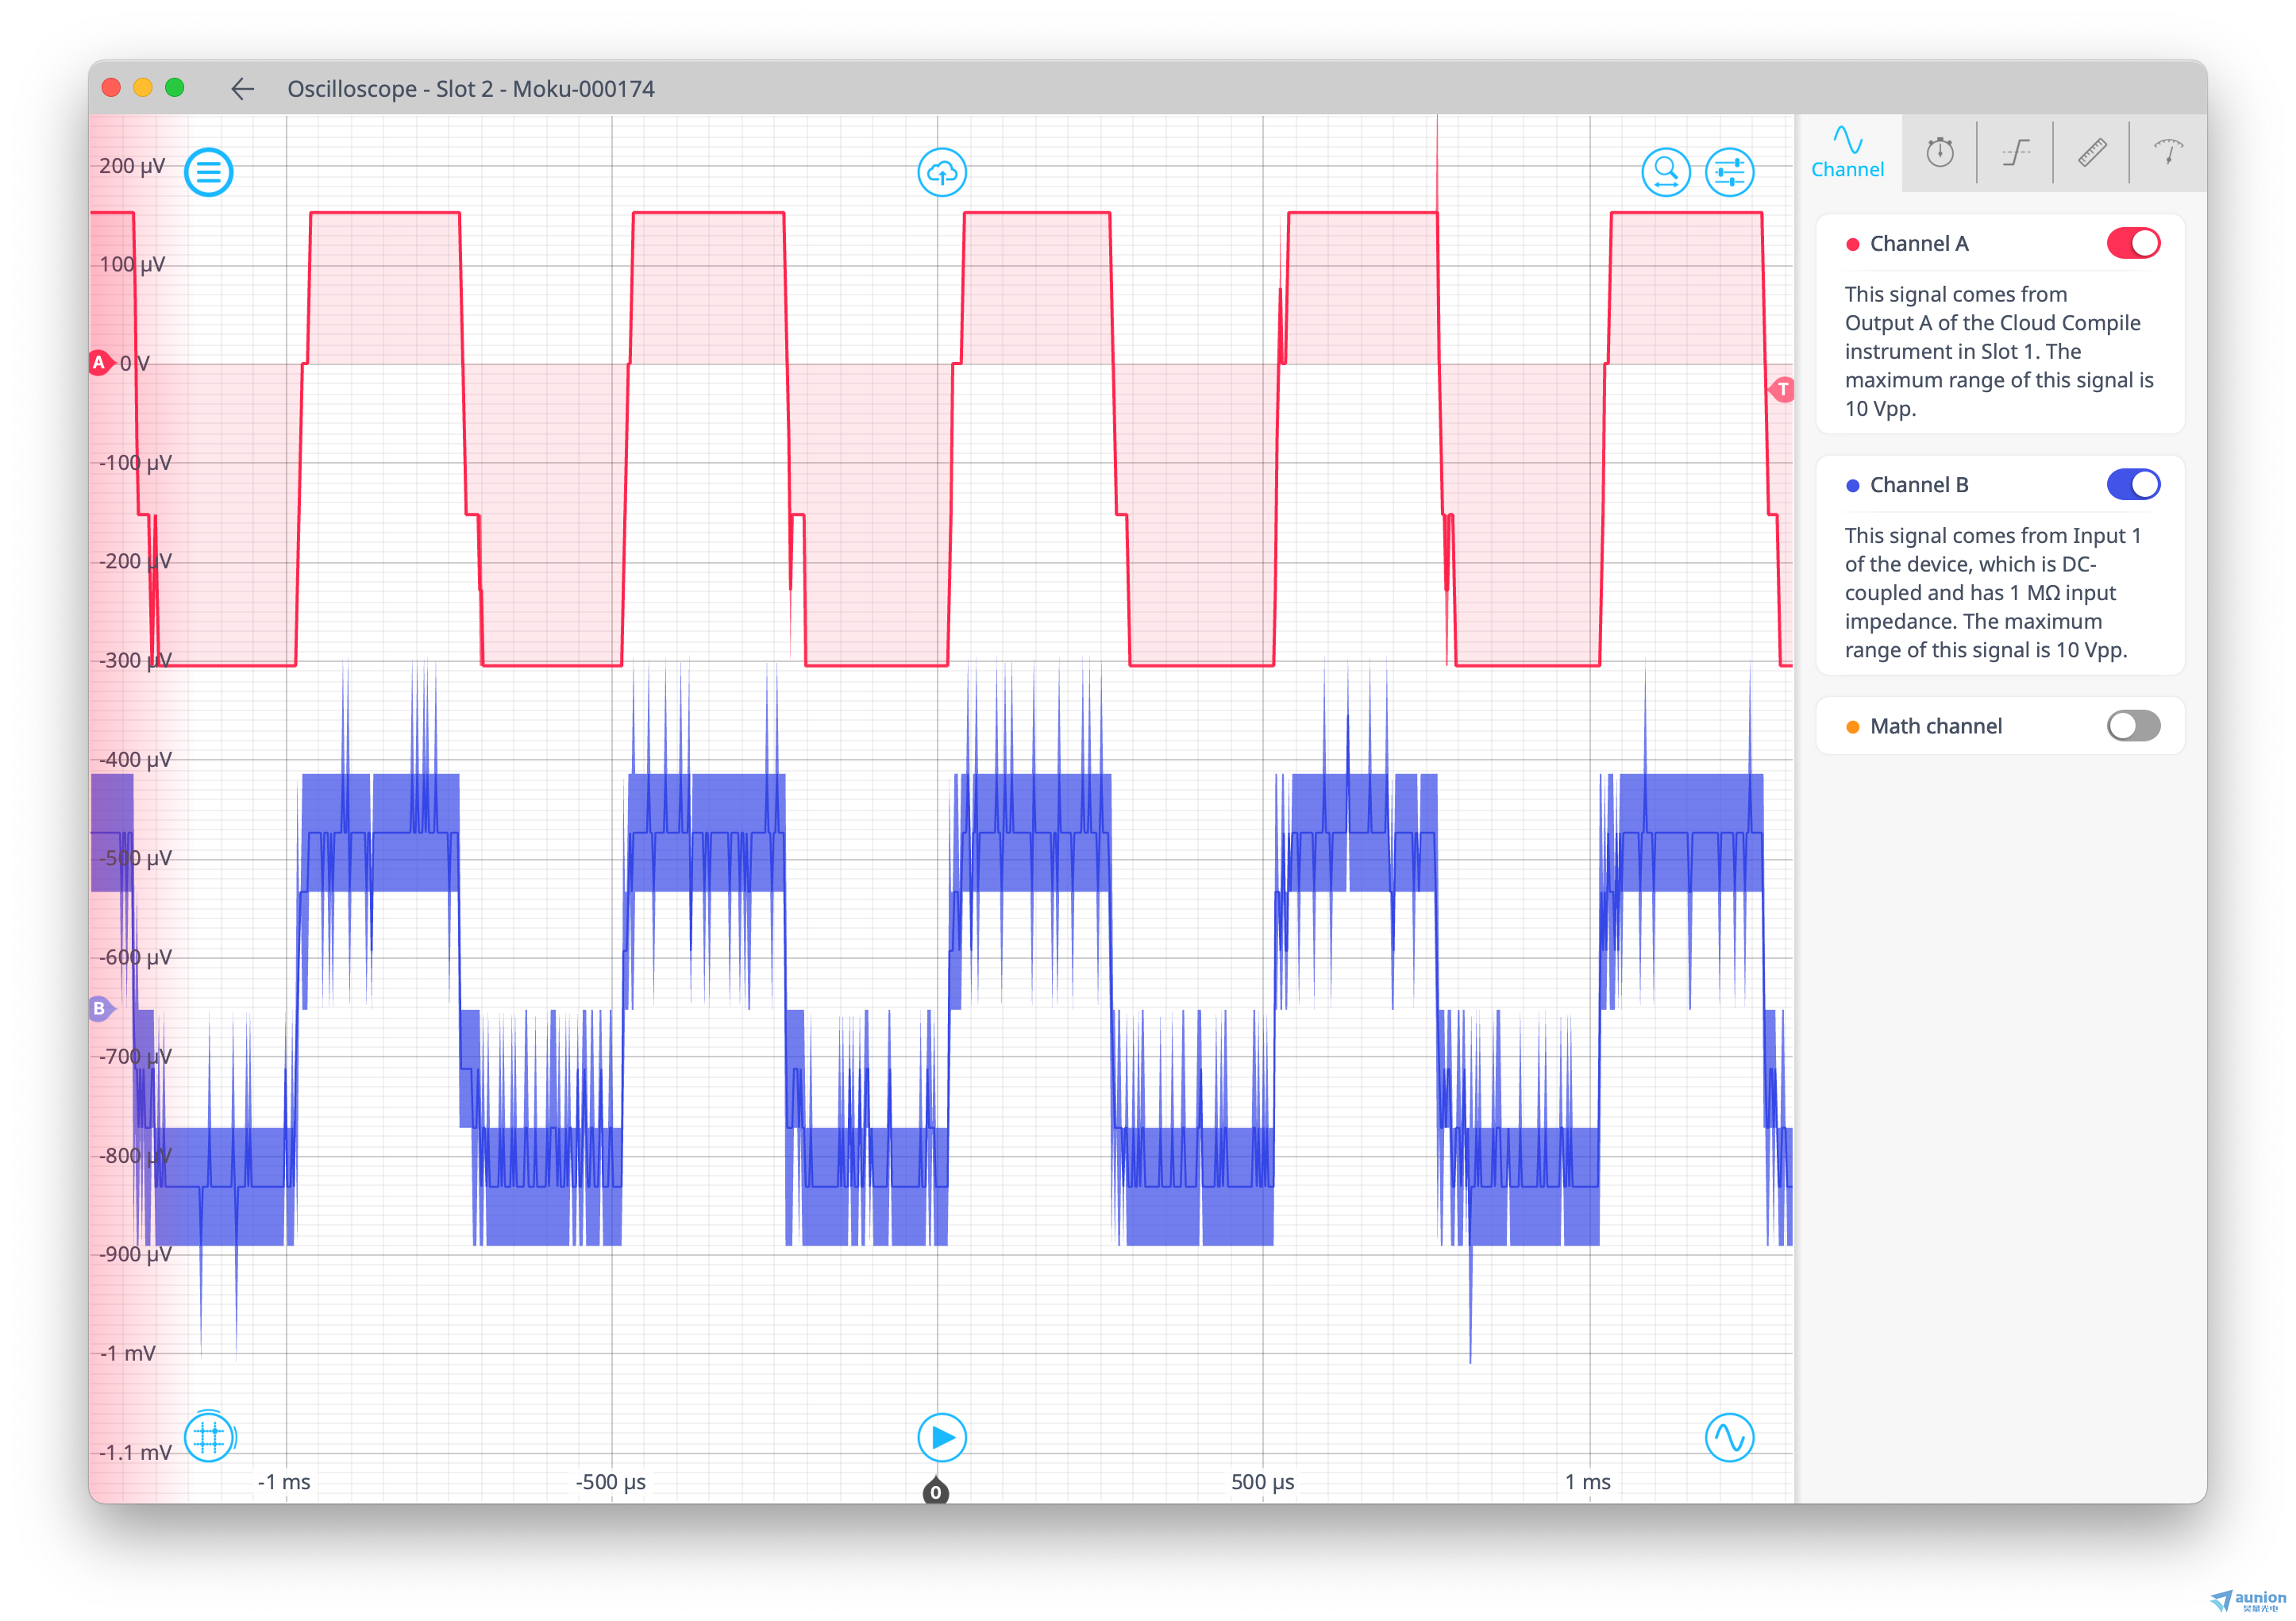Click the grid cursors icon
Screen dimensions: 2296x1621
209,1437
